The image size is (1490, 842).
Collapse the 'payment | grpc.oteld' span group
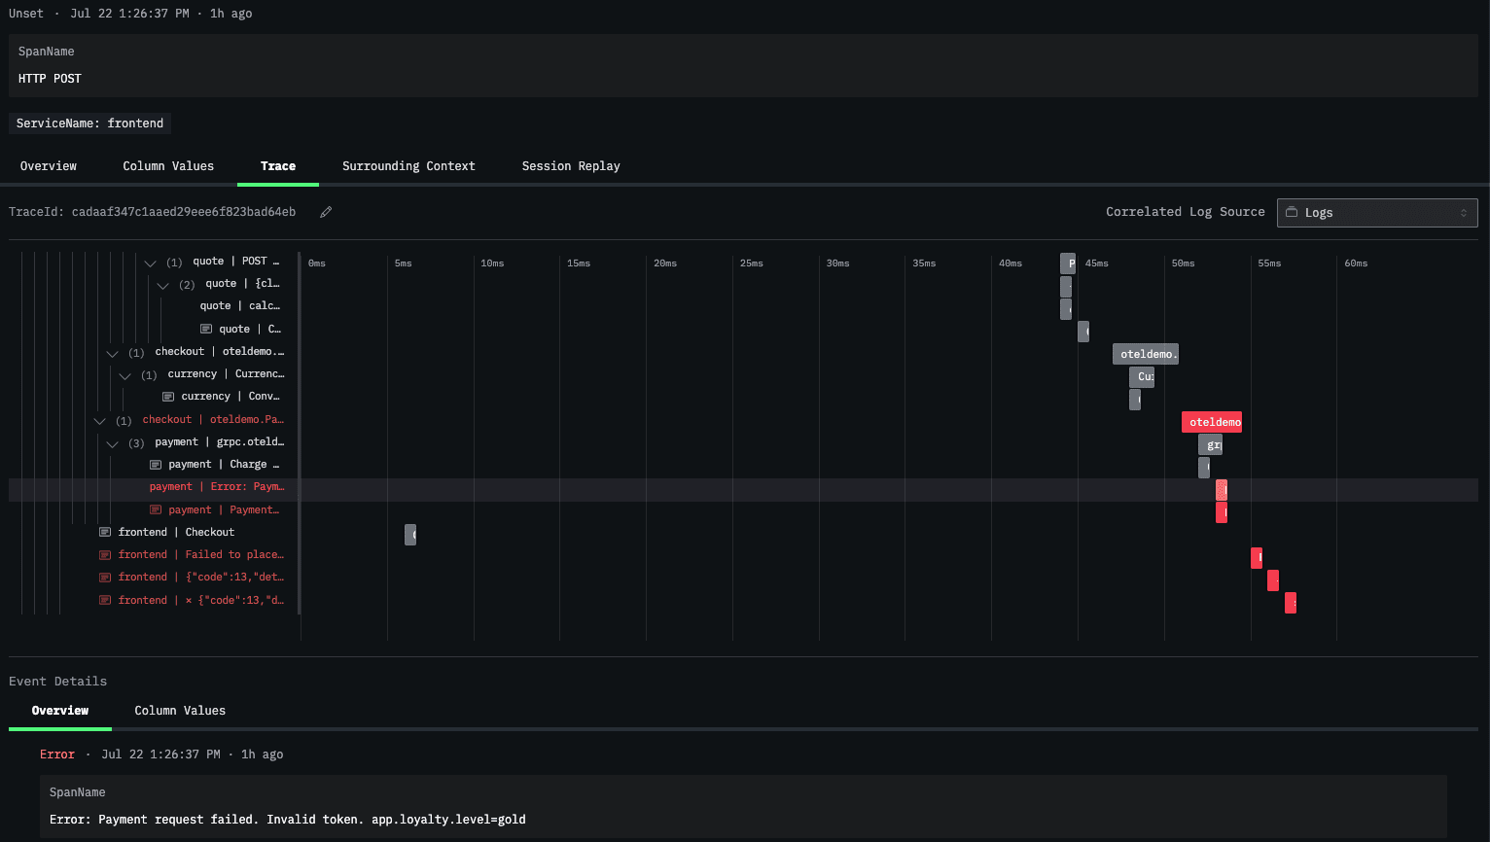(x=112, y=443)
